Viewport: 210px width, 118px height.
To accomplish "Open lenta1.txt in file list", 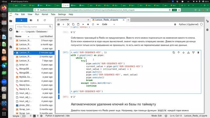I will coord(34,65).
